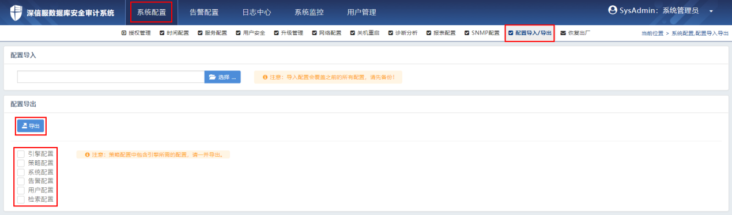Go to the 恢复出厂 submenu tab
Viewport: 732px width, 215px height.
point(575,33)
